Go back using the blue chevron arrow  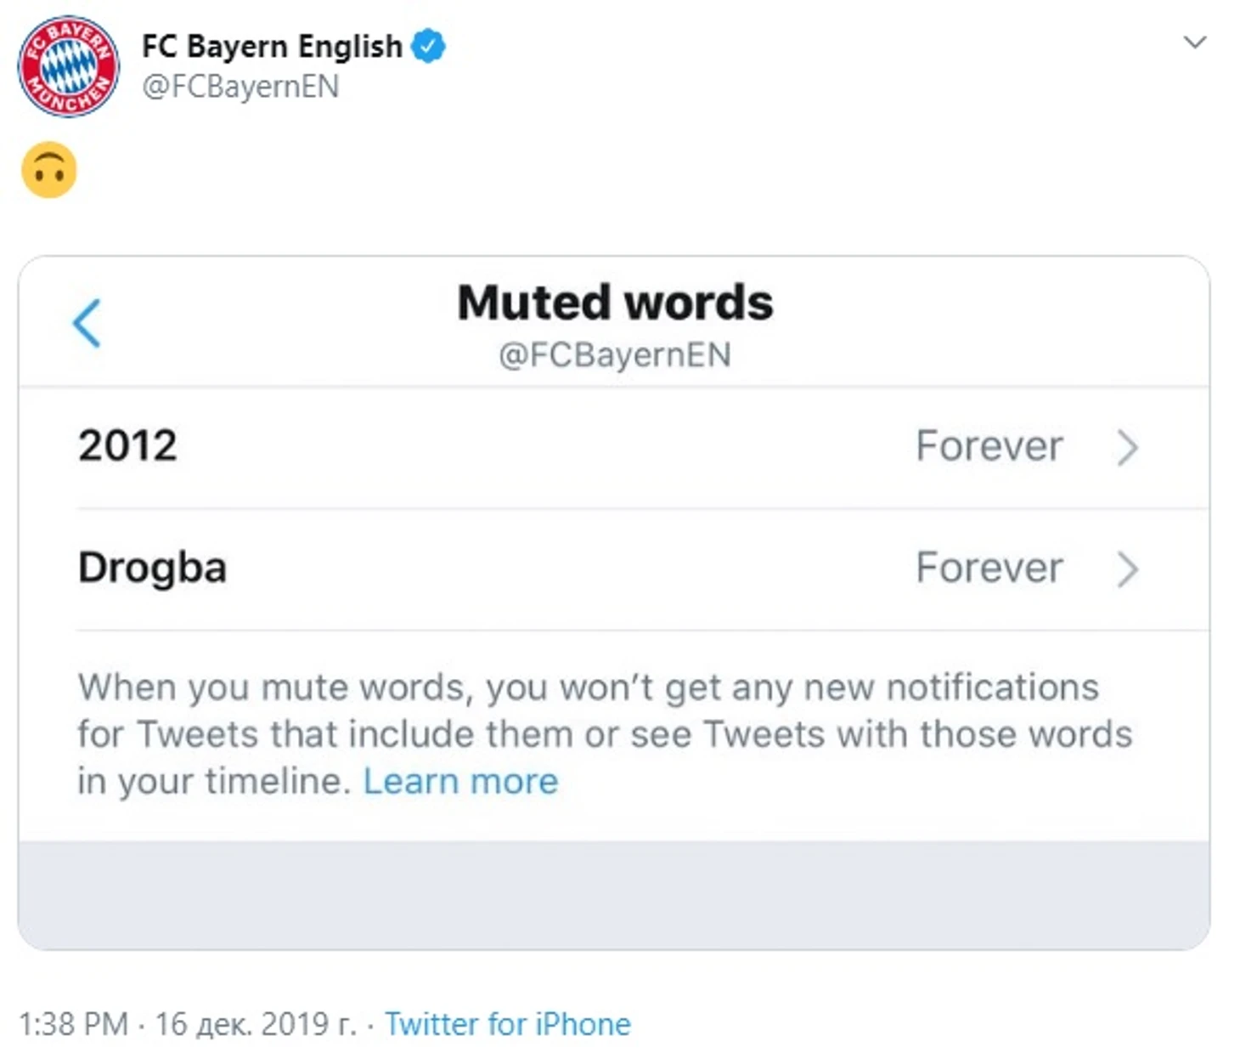[x=87, y=323]
